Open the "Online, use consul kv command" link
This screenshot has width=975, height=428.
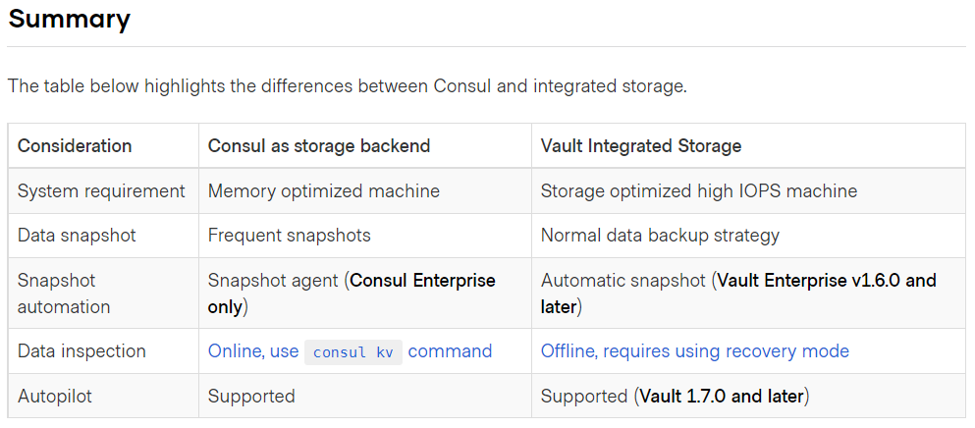[350, 351]
